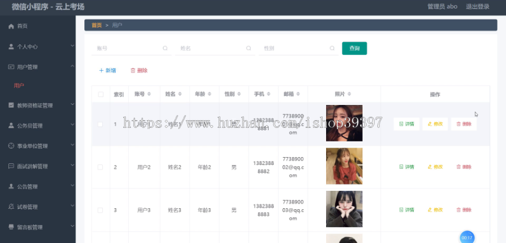Screen dimensions: 506x243
Task: Expand the 公告管理 chevron
Action: (x=73, y=186)
